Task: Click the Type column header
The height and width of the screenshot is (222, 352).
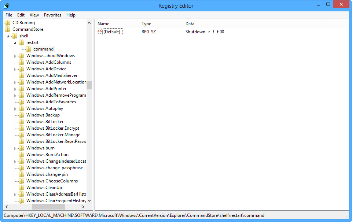Action: point(161,24)
